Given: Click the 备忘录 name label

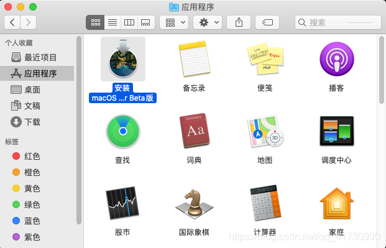Looking at the screenshot, I should (x=194, y=88).
